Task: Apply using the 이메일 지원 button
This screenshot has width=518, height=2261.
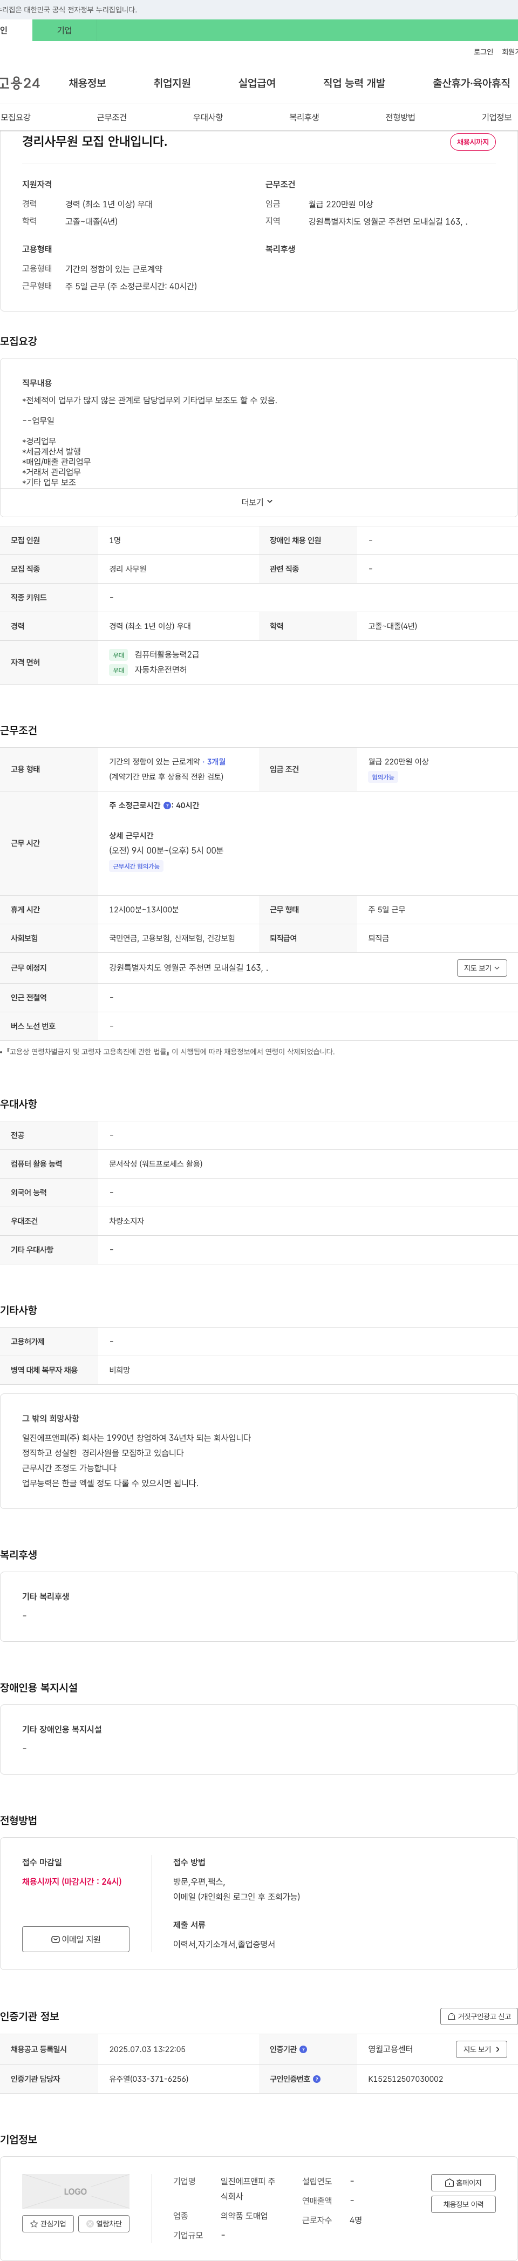Action: [x=76, y=1939]
